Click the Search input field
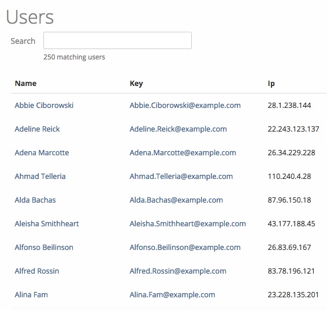This screenshot has height=310, width=327. [x=117, y=40]
